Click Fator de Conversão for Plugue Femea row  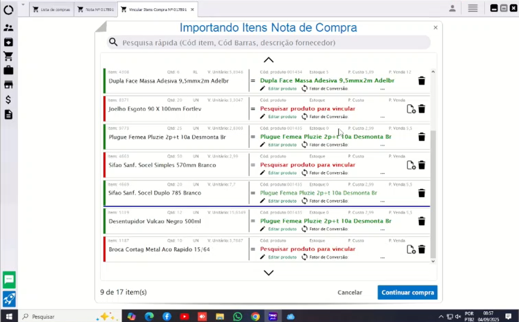(x=325, y=145)
